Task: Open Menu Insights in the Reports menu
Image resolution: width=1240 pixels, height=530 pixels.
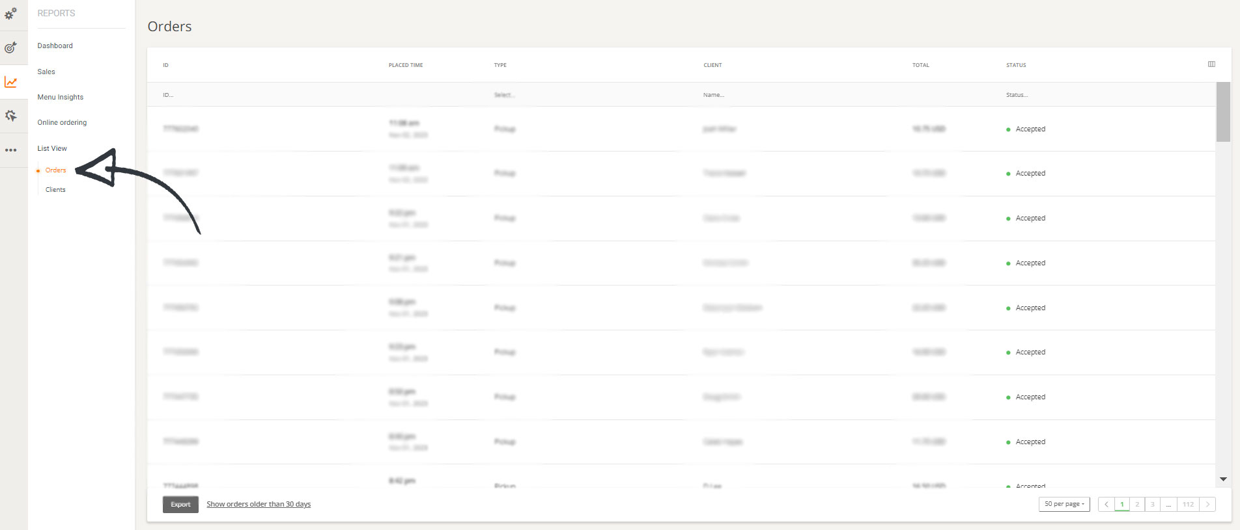Action: coord(61,97)
